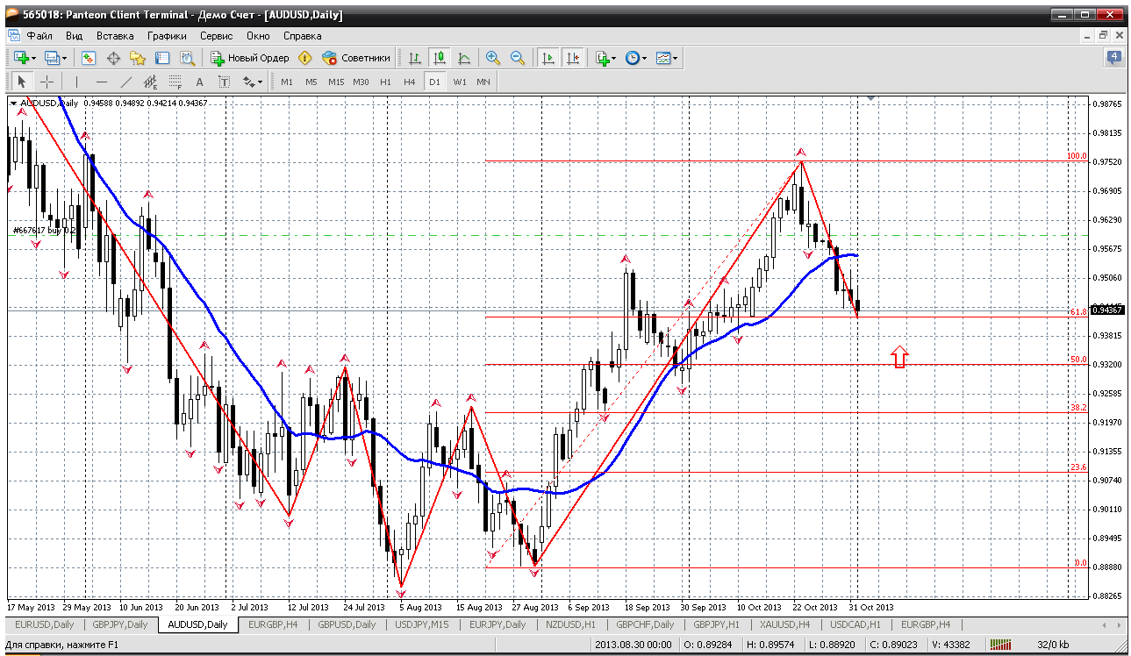Draw a horizontal line on the chart

(101, 82)
